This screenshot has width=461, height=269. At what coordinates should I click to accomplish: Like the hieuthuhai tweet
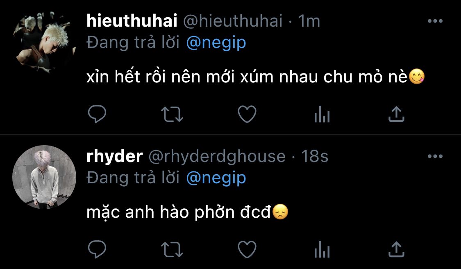pos(247,114)
